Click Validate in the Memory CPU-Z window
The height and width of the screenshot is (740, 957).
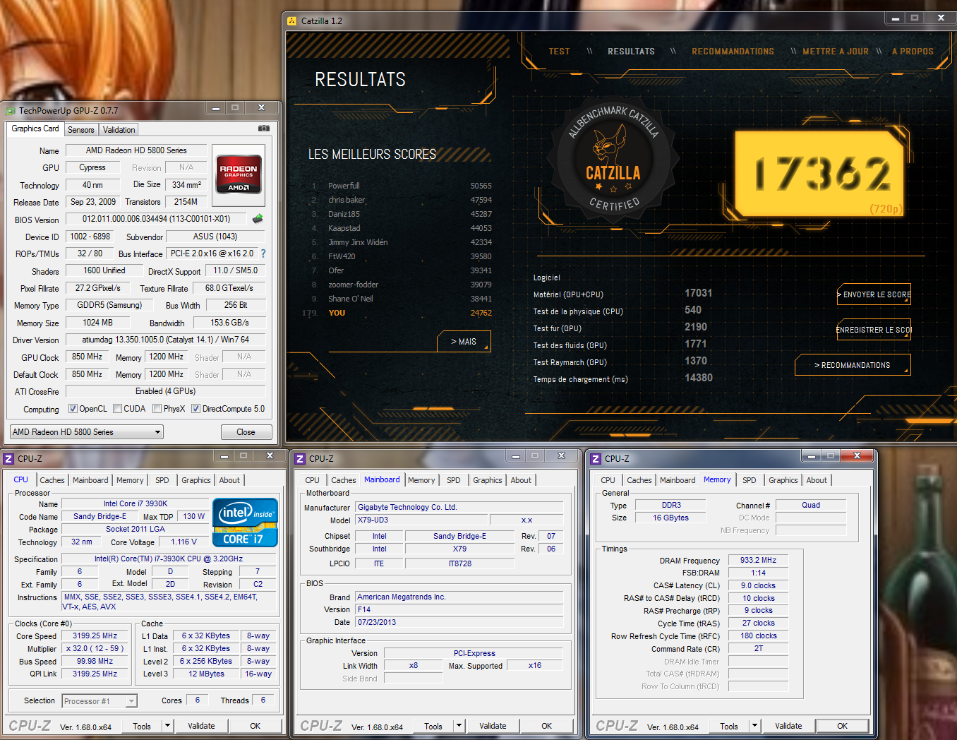[788, 726]
